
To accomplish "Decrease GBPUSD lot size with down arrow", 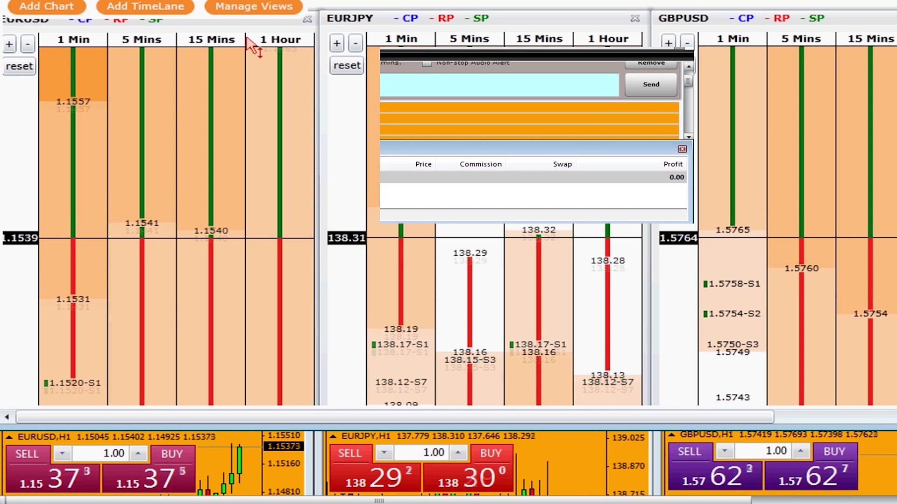I will pos(725,451).
